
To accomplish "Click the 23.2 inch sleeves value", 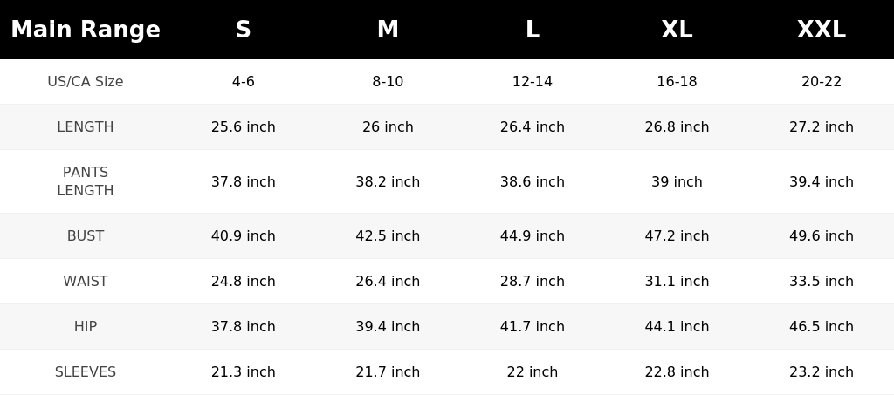I will click(x=822, y=371).
